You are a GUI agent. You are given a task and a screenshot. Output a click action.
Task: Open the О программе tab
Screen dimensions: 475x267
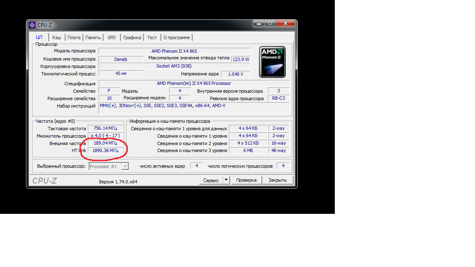(176, 37)
